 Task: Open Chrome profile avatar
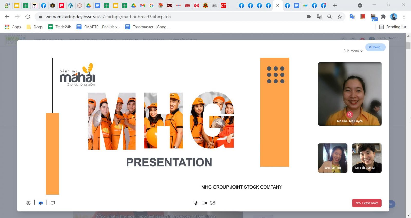coord(394,17)
